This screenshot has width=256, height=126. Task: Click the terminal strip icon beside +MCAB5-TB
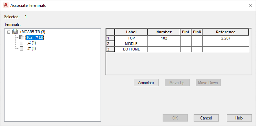(15, 32)
